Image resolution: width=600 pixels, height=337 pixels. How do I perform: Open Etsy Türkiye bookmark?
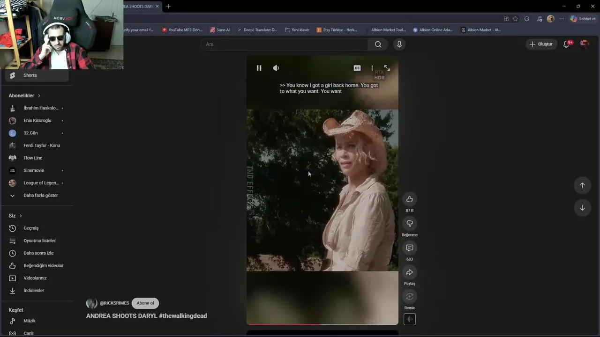(x=337, y=30)
